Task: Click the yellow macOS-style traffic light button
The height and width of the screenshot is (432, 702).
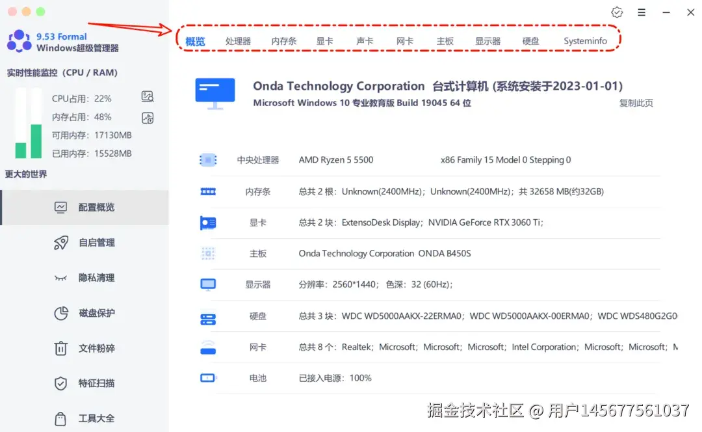Action: [27, 12]
